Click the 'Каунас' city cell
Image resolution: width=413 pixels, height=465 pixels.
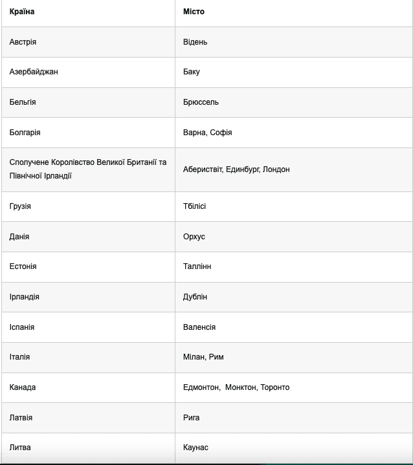tap(195, 448)
